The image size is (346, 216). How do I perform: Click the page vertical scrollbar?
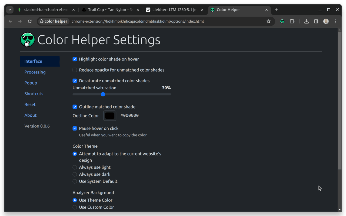tap(340, 101)
